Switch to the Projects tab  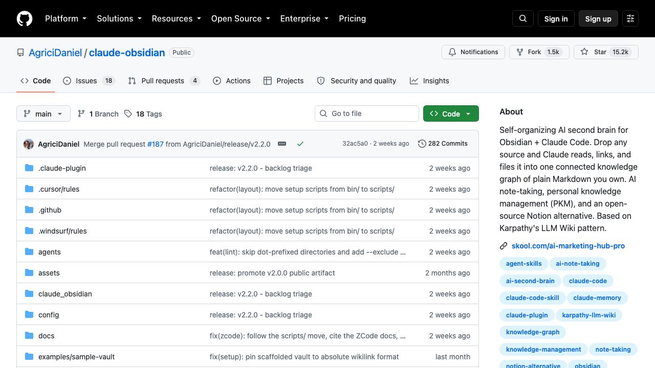(x=283, y=81)
